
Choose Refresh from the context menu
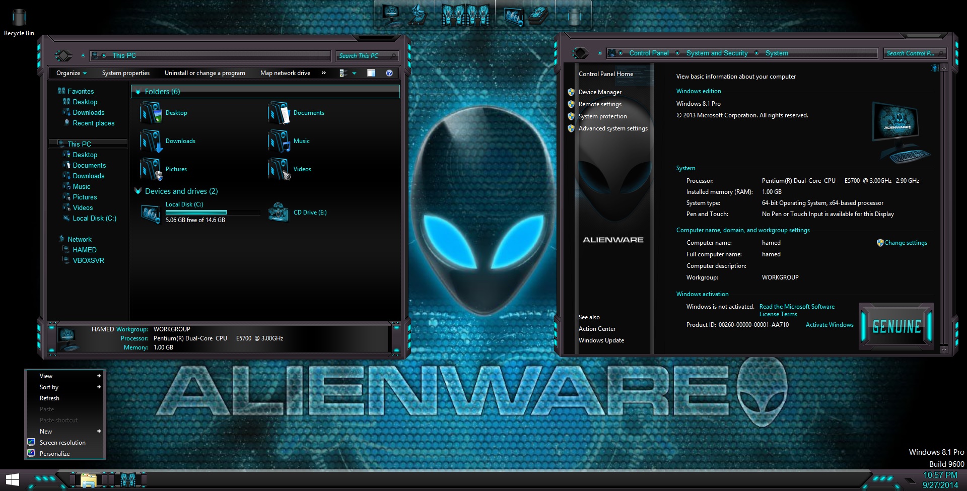[49, 398]
